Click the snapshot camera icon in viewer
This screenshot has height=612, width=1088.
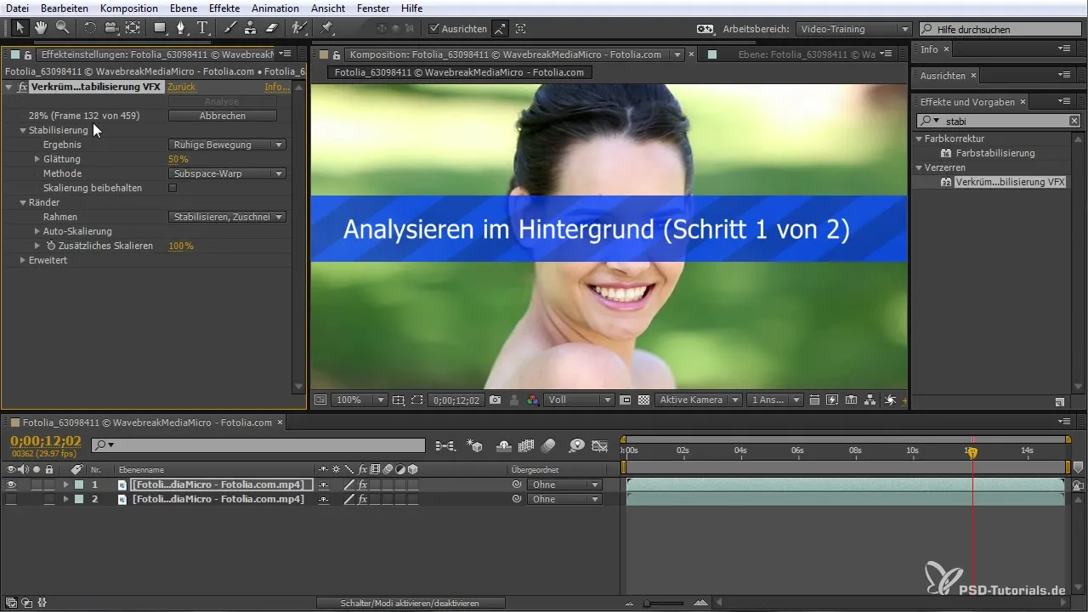[495, 399]
